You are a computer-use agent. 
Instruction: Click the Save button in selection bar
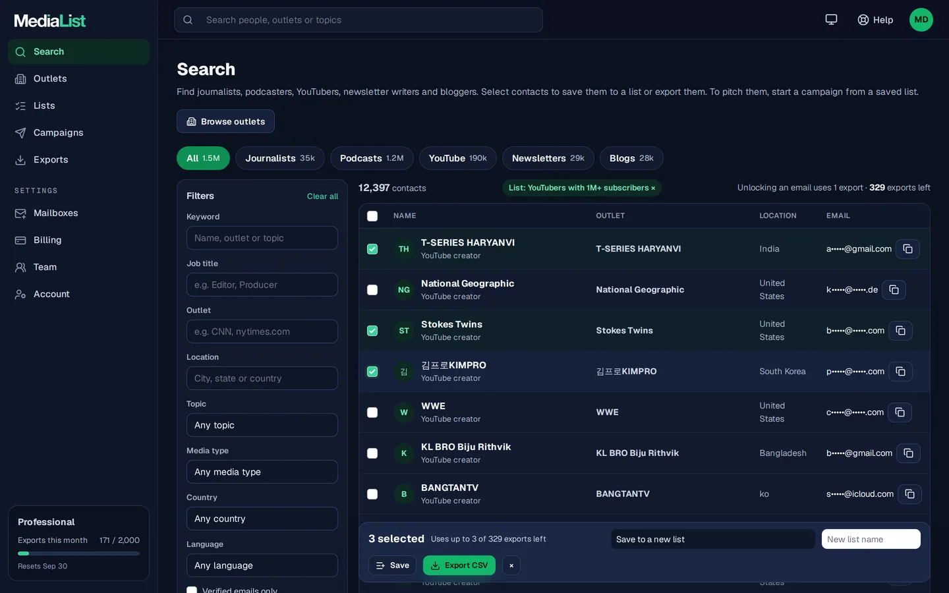[392, 565]
